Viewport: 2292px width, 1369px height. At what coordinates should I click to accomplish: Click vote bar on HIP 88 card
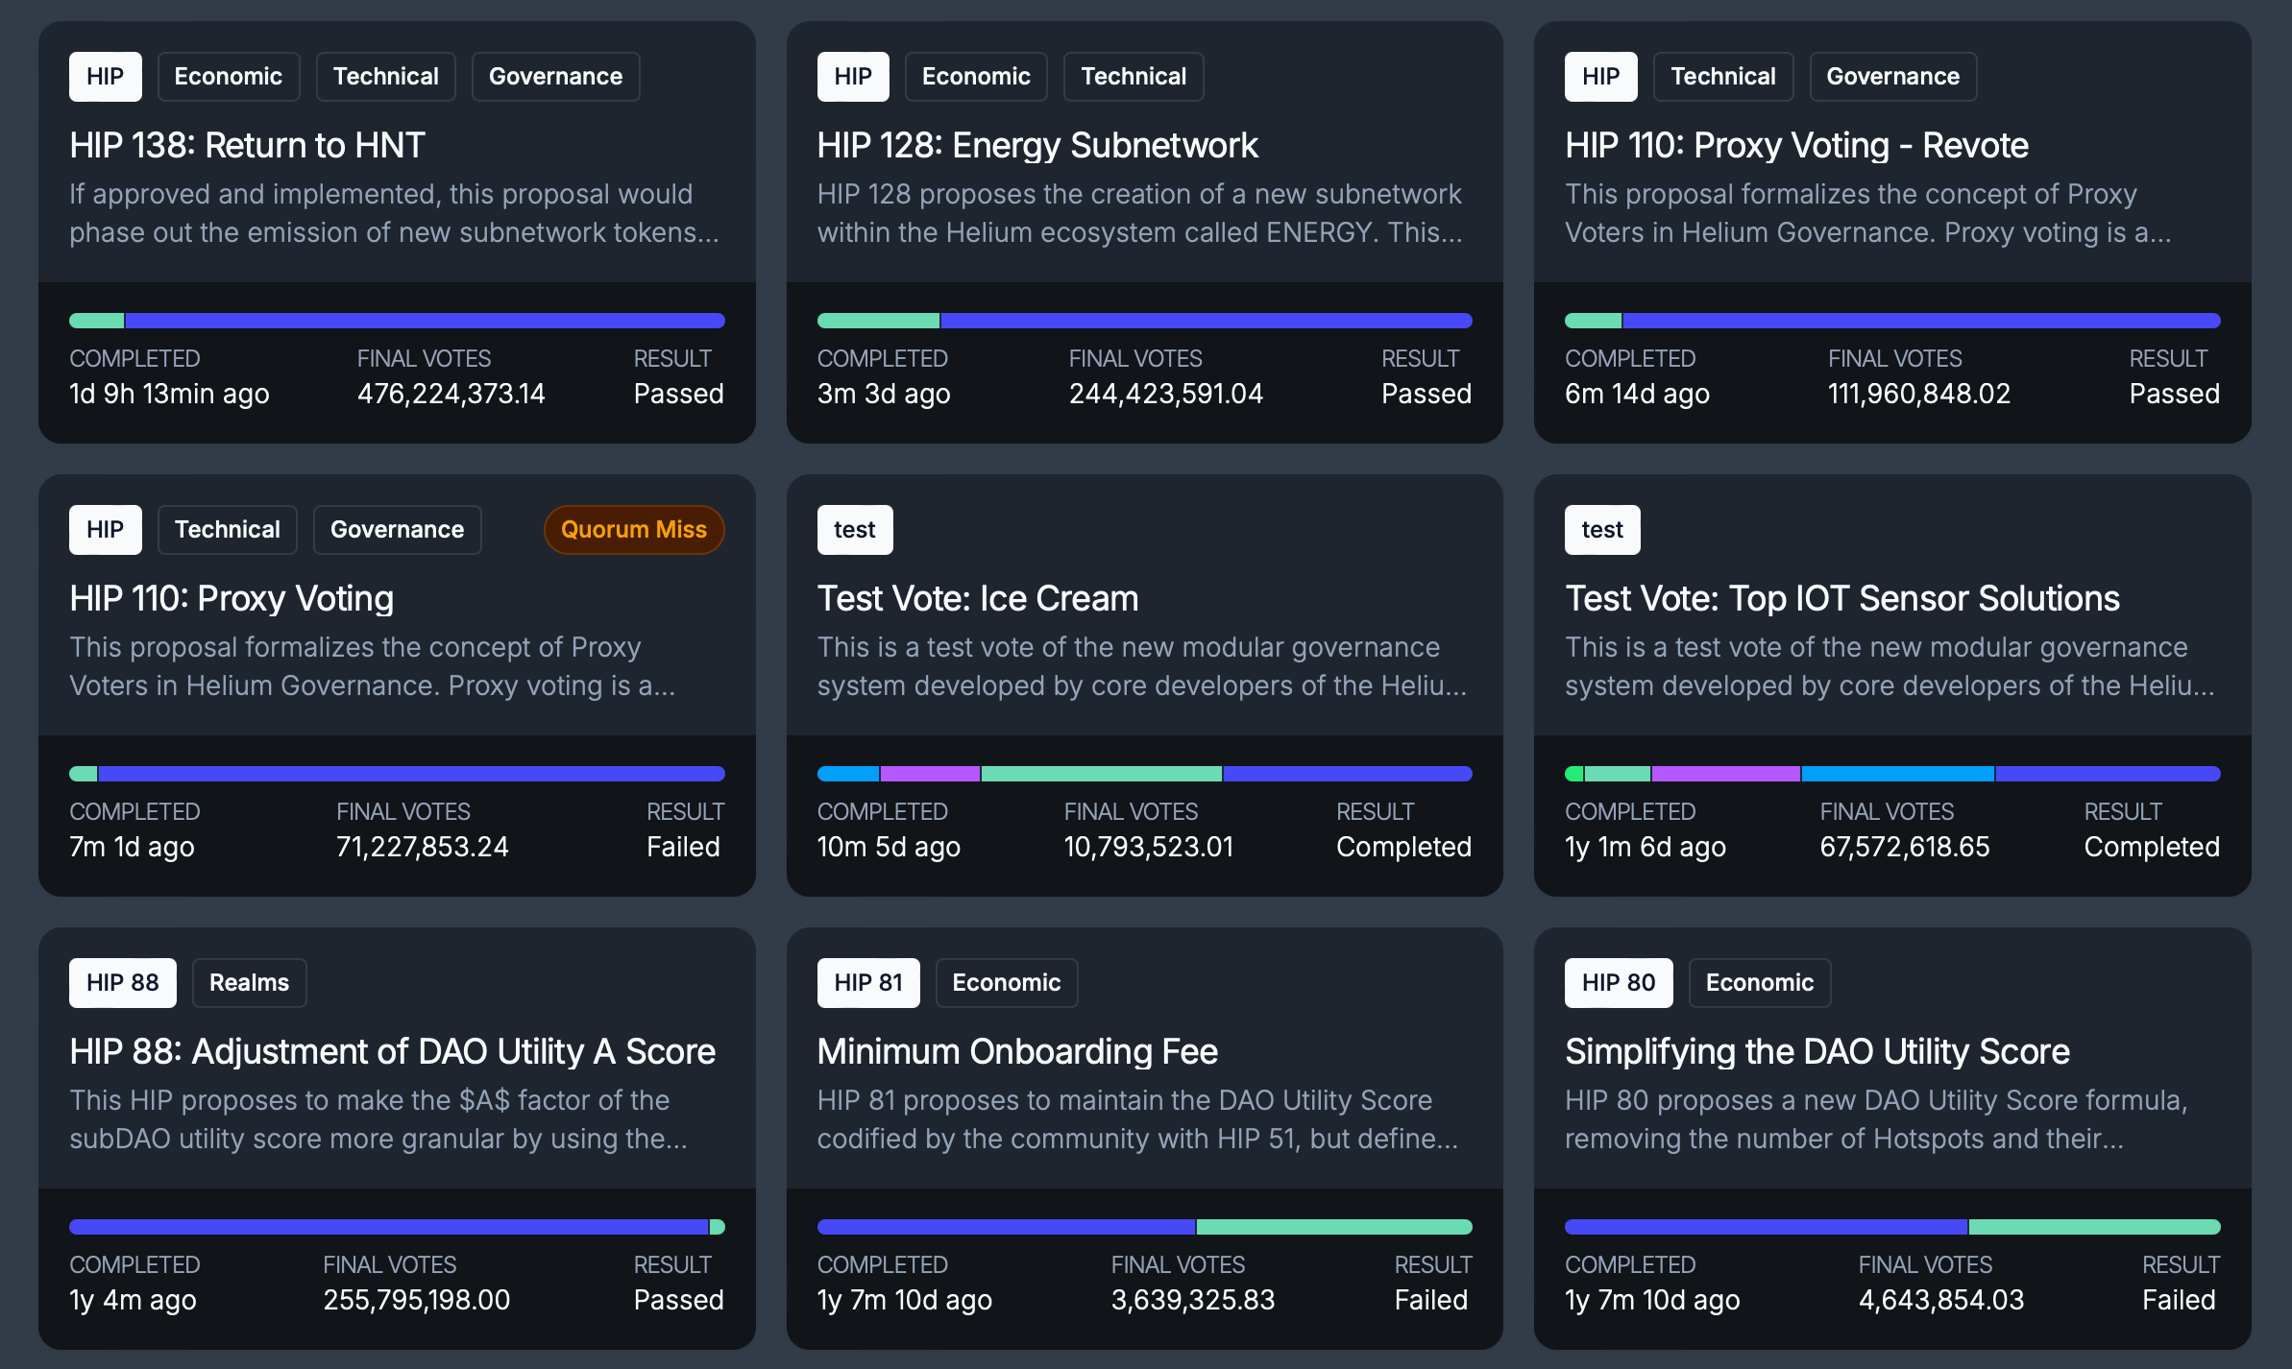(x=397, y=1227)
